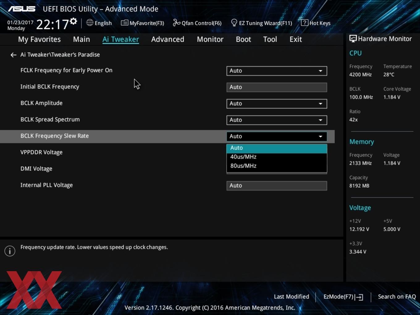Open the BCLK Spread Spectrum dropdown
This screenshot has height=315, width=420.
(277, 120)
